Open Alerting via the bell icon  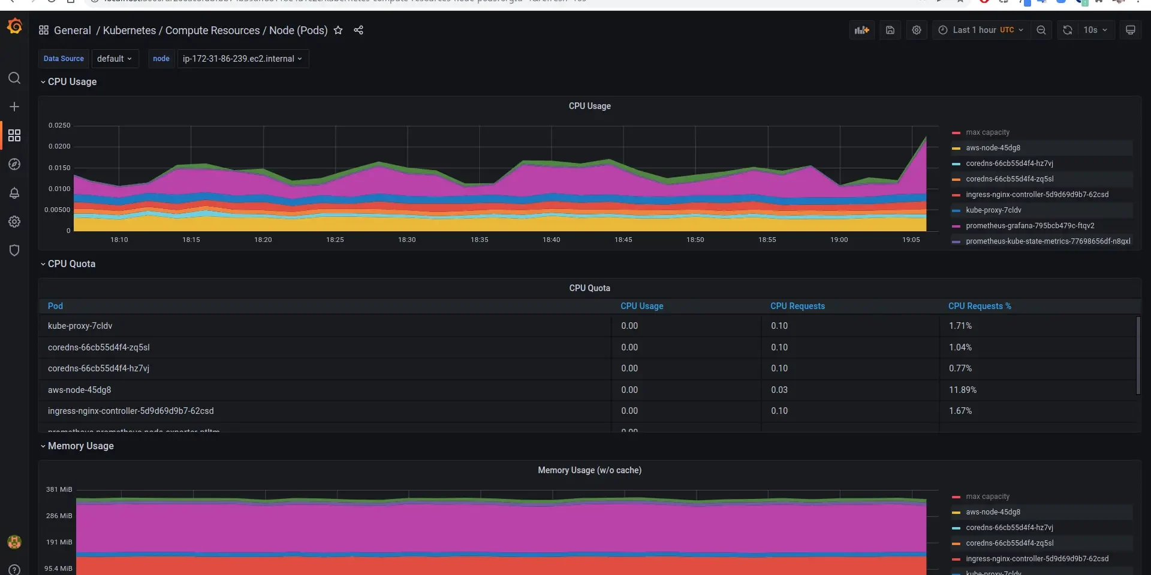click(14, 193)
